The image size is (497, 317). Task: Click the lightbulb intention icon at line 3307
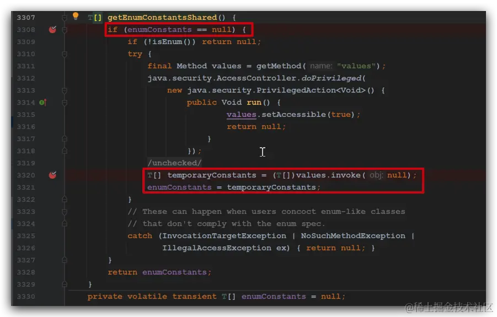pyautogui.click(x=76, y=16)
